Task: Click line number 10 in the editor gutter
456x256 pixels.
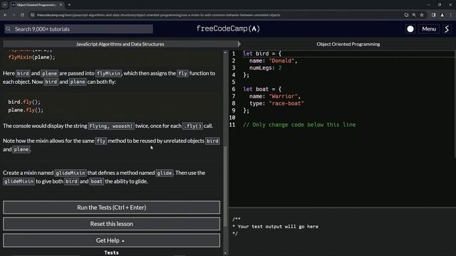Action: click(x=232, y=117)
